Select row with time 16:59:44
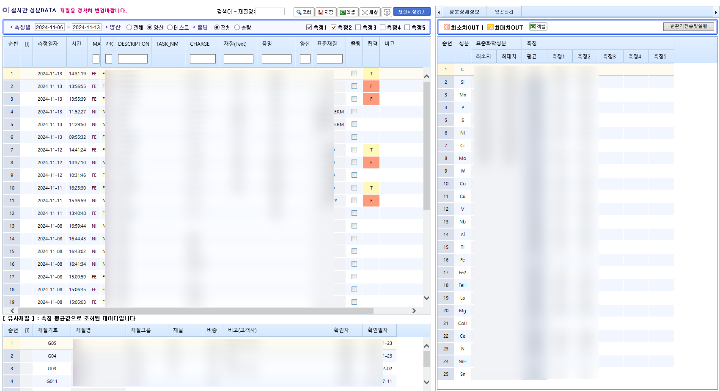This screenshot has width=720, height=391. tap(213, 226)
